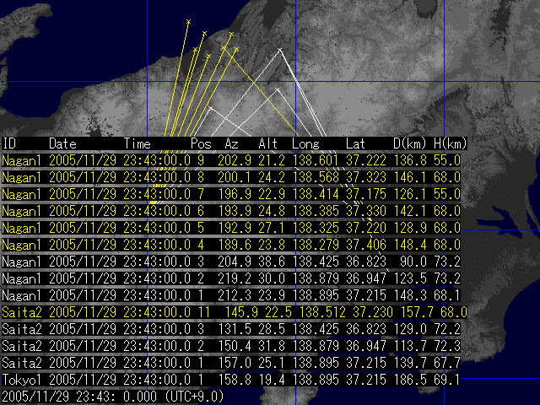Select distance value 148.3
This screenshot has height=405, width=540.
410,295
